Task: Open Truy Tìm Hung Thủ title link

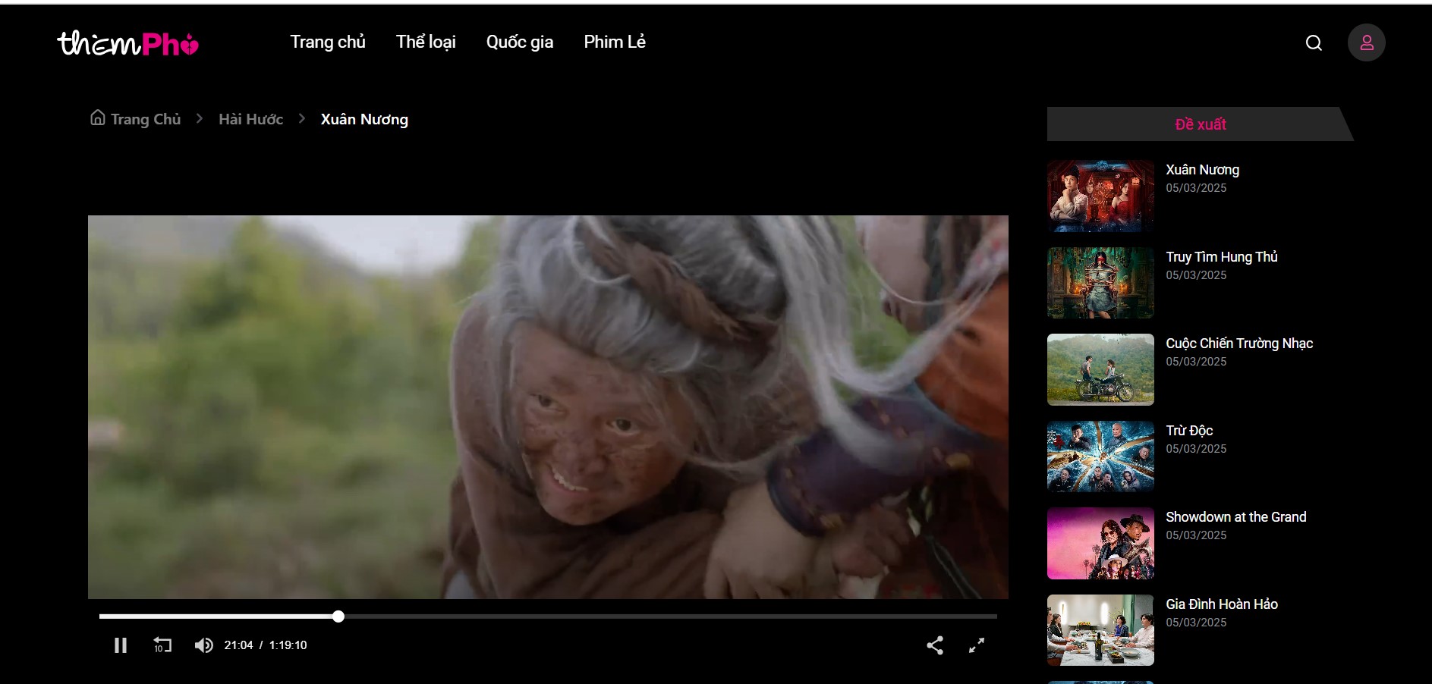Action: pos(1222,257)
